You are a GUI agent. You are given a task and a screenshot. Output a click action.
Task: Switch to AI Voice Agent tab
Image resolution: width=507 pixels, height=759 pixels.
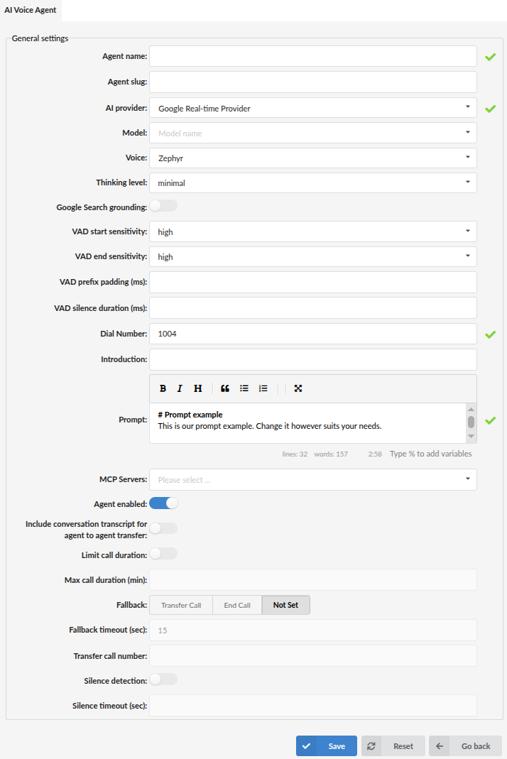pos(31,10)
